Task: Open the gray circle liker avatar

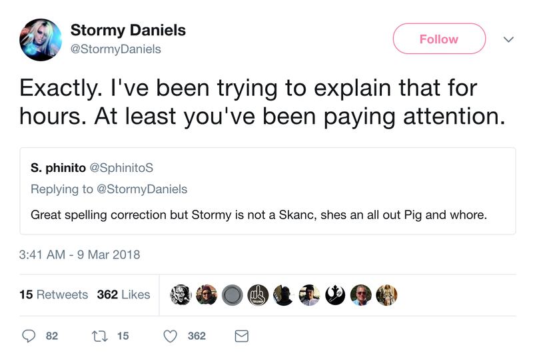Action: (232, 295)
